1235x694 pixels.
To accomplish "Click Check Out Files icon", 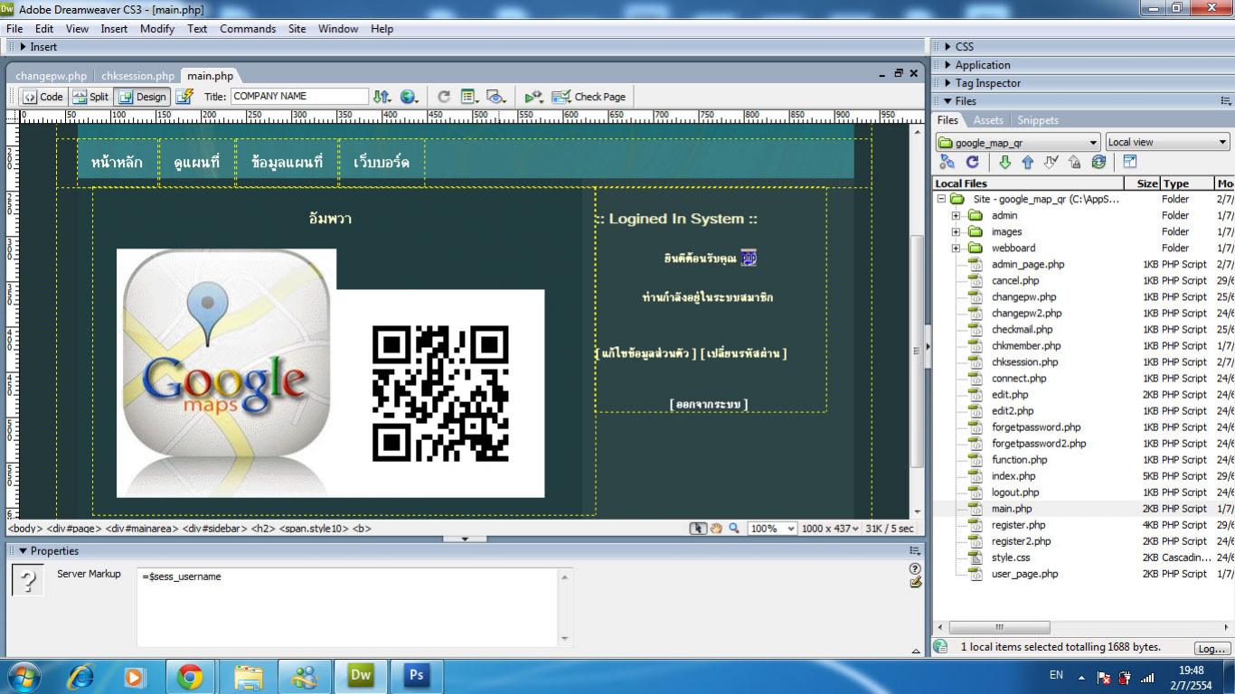I will tap(1051, 163).
